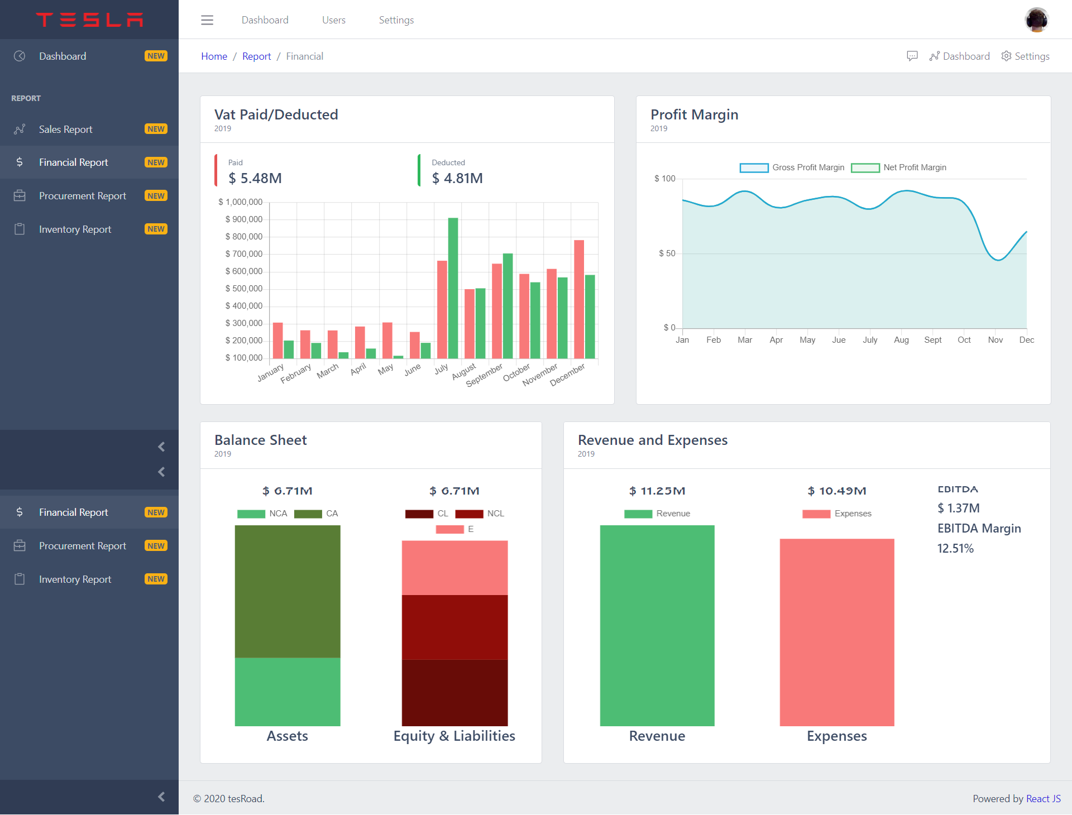Image resolution: width=1072 pixels, height=815 pixels.
Task: Click the Expenses legend color swatch
Action: pos(816,514)
